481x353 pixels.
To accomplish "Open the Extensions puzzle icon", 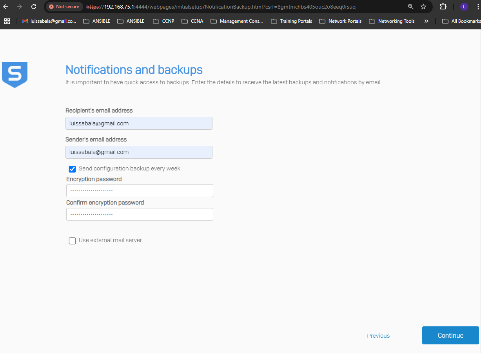I will coord(443,7).
